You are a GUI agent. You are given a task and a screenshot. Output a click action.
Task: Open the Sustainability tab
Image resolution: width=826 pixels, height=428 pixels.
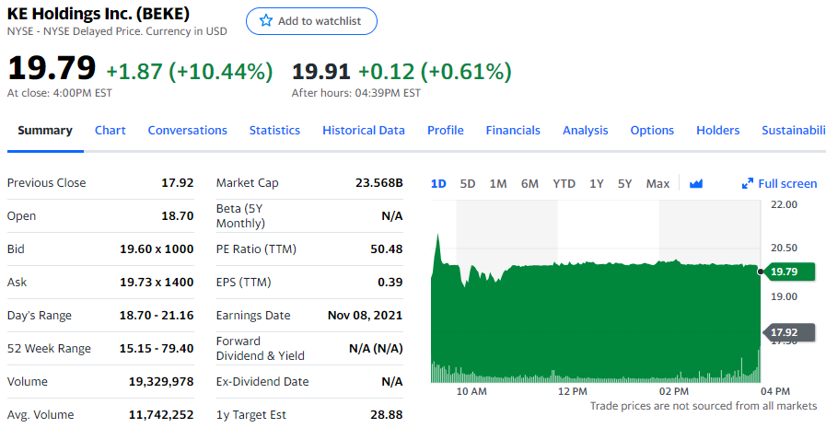coord(794,131)
